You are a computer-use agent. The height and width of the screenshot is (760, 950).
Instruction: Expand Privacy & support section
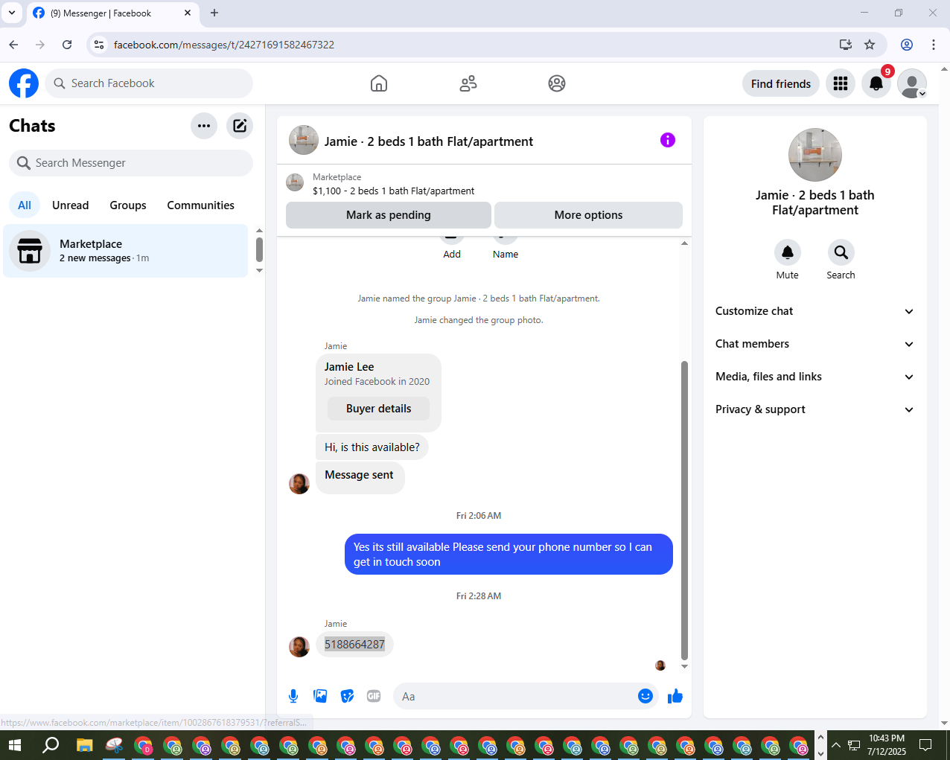click(814, 409)
